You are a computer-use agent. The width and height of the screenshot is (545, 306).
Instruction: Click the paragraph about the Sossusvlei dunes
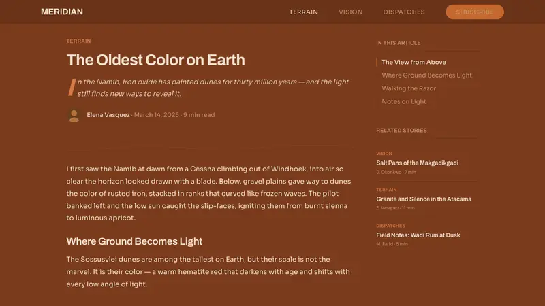pyautogui.click(x=208, y=271)
